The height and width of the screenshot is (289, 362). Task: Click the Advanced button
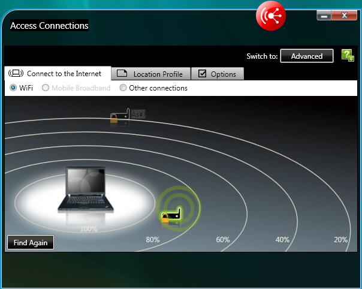click(307, 56)
